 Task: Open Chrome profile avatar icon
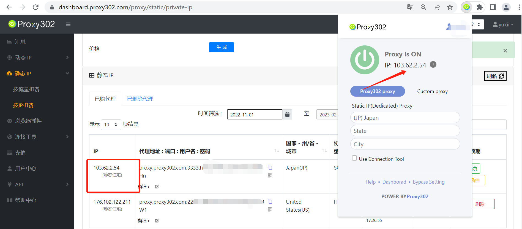[x=506, y=7]
